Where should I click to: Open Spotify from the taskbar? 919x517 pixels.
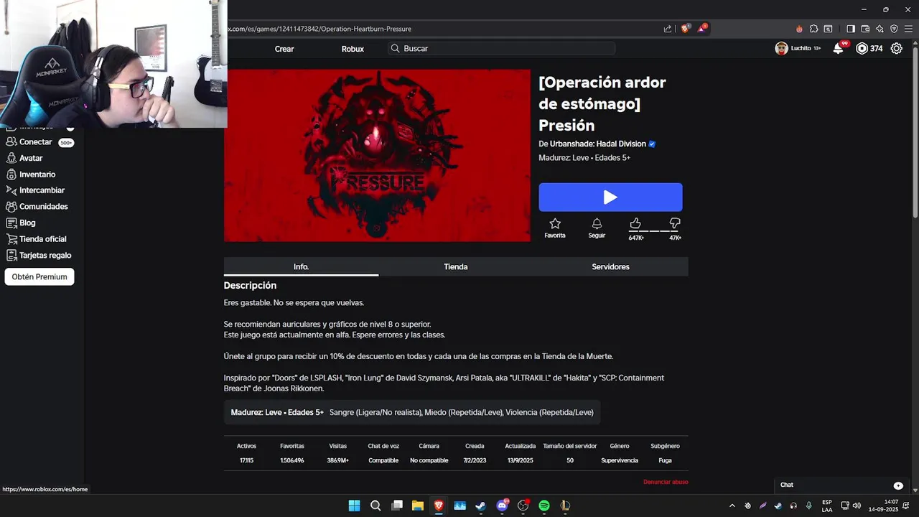(544, 506)
